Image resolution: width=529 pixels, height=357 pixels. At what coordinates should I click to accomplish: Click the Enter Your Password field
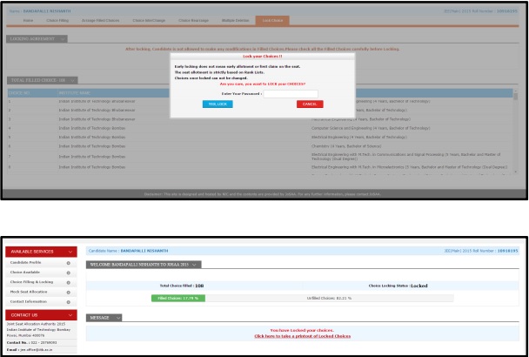[290, 92]
